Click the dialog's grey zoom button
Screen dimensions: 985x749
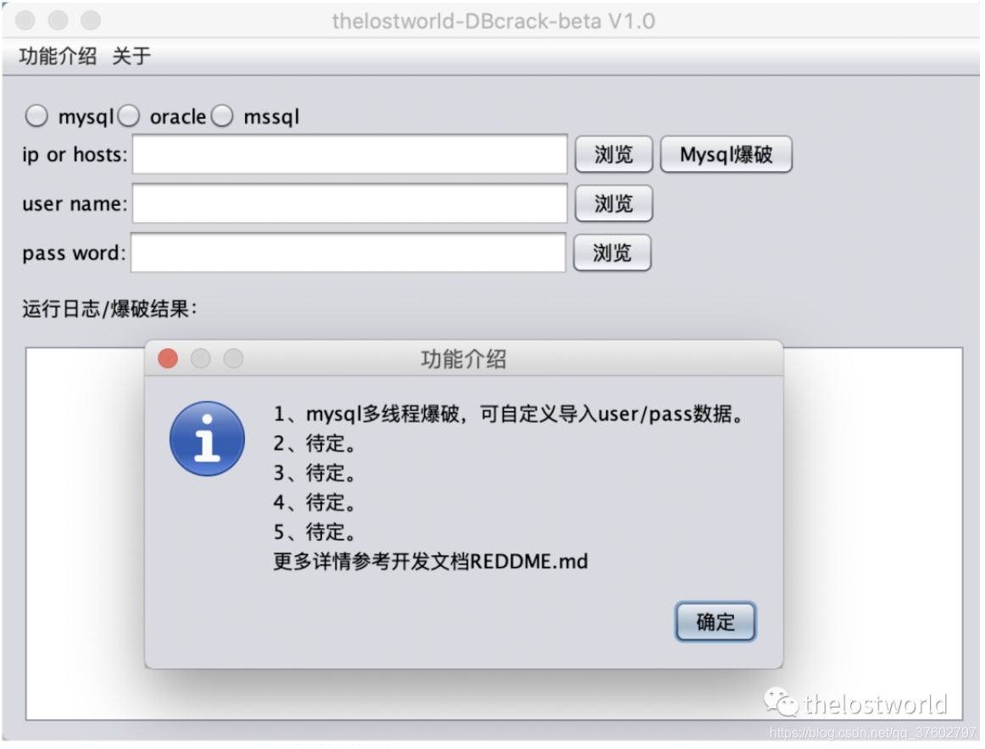233,358
